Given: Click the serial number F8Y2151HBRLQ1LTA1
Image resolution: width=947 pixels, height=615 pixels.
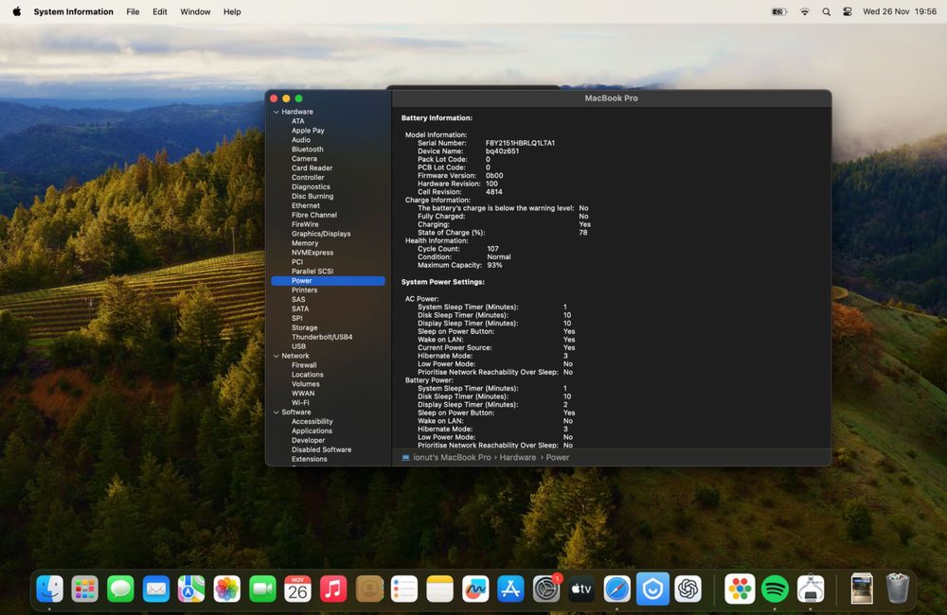Looking at the screenshot, I should pyautogui.click(x=520, y=143).
